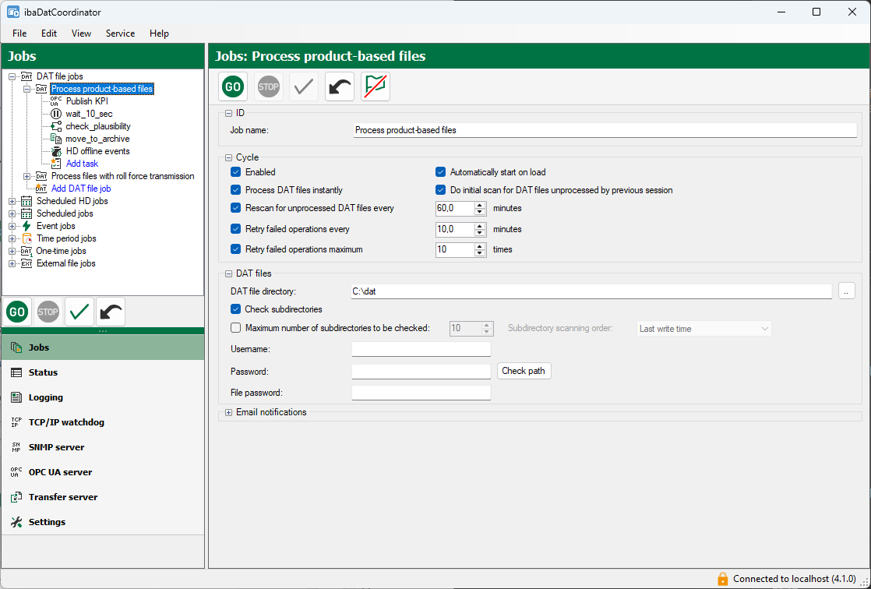Expand the Email notifications section
This screenshot has height=589, width=871.
point(228,412)
